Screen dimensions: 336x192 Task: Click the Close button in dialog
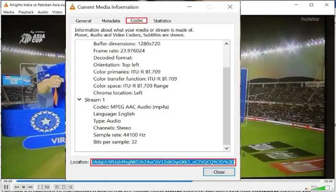(x=219, y=172)
